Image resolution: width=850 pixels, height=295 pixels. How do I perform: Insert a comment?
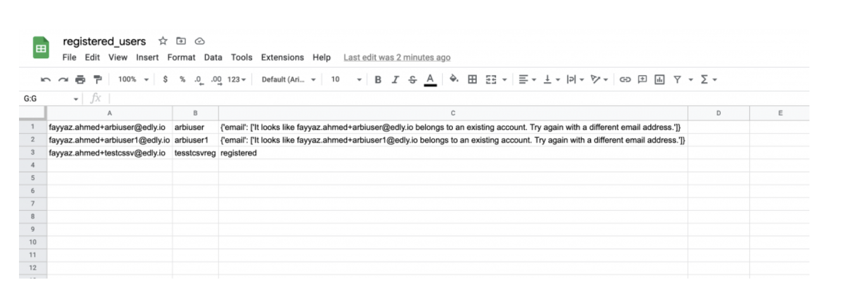coord(642,80)
